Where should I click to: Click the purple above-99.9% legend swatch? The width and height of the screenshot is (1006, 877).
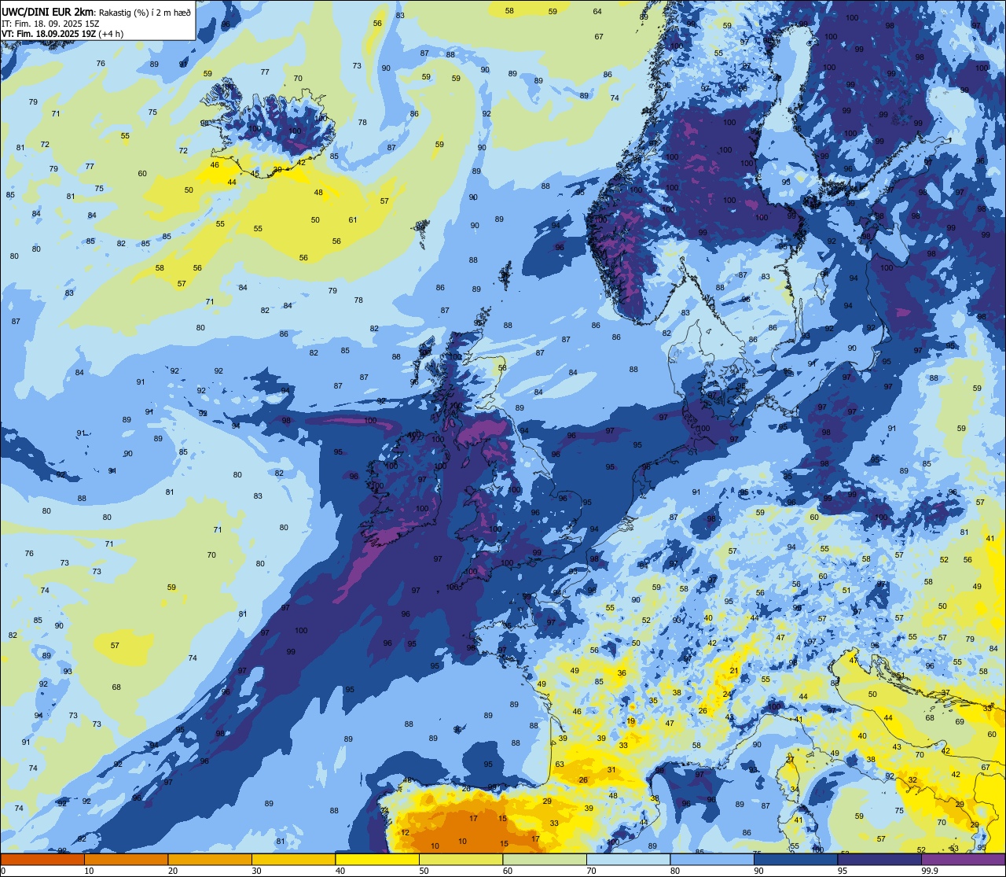click(963, 859)
